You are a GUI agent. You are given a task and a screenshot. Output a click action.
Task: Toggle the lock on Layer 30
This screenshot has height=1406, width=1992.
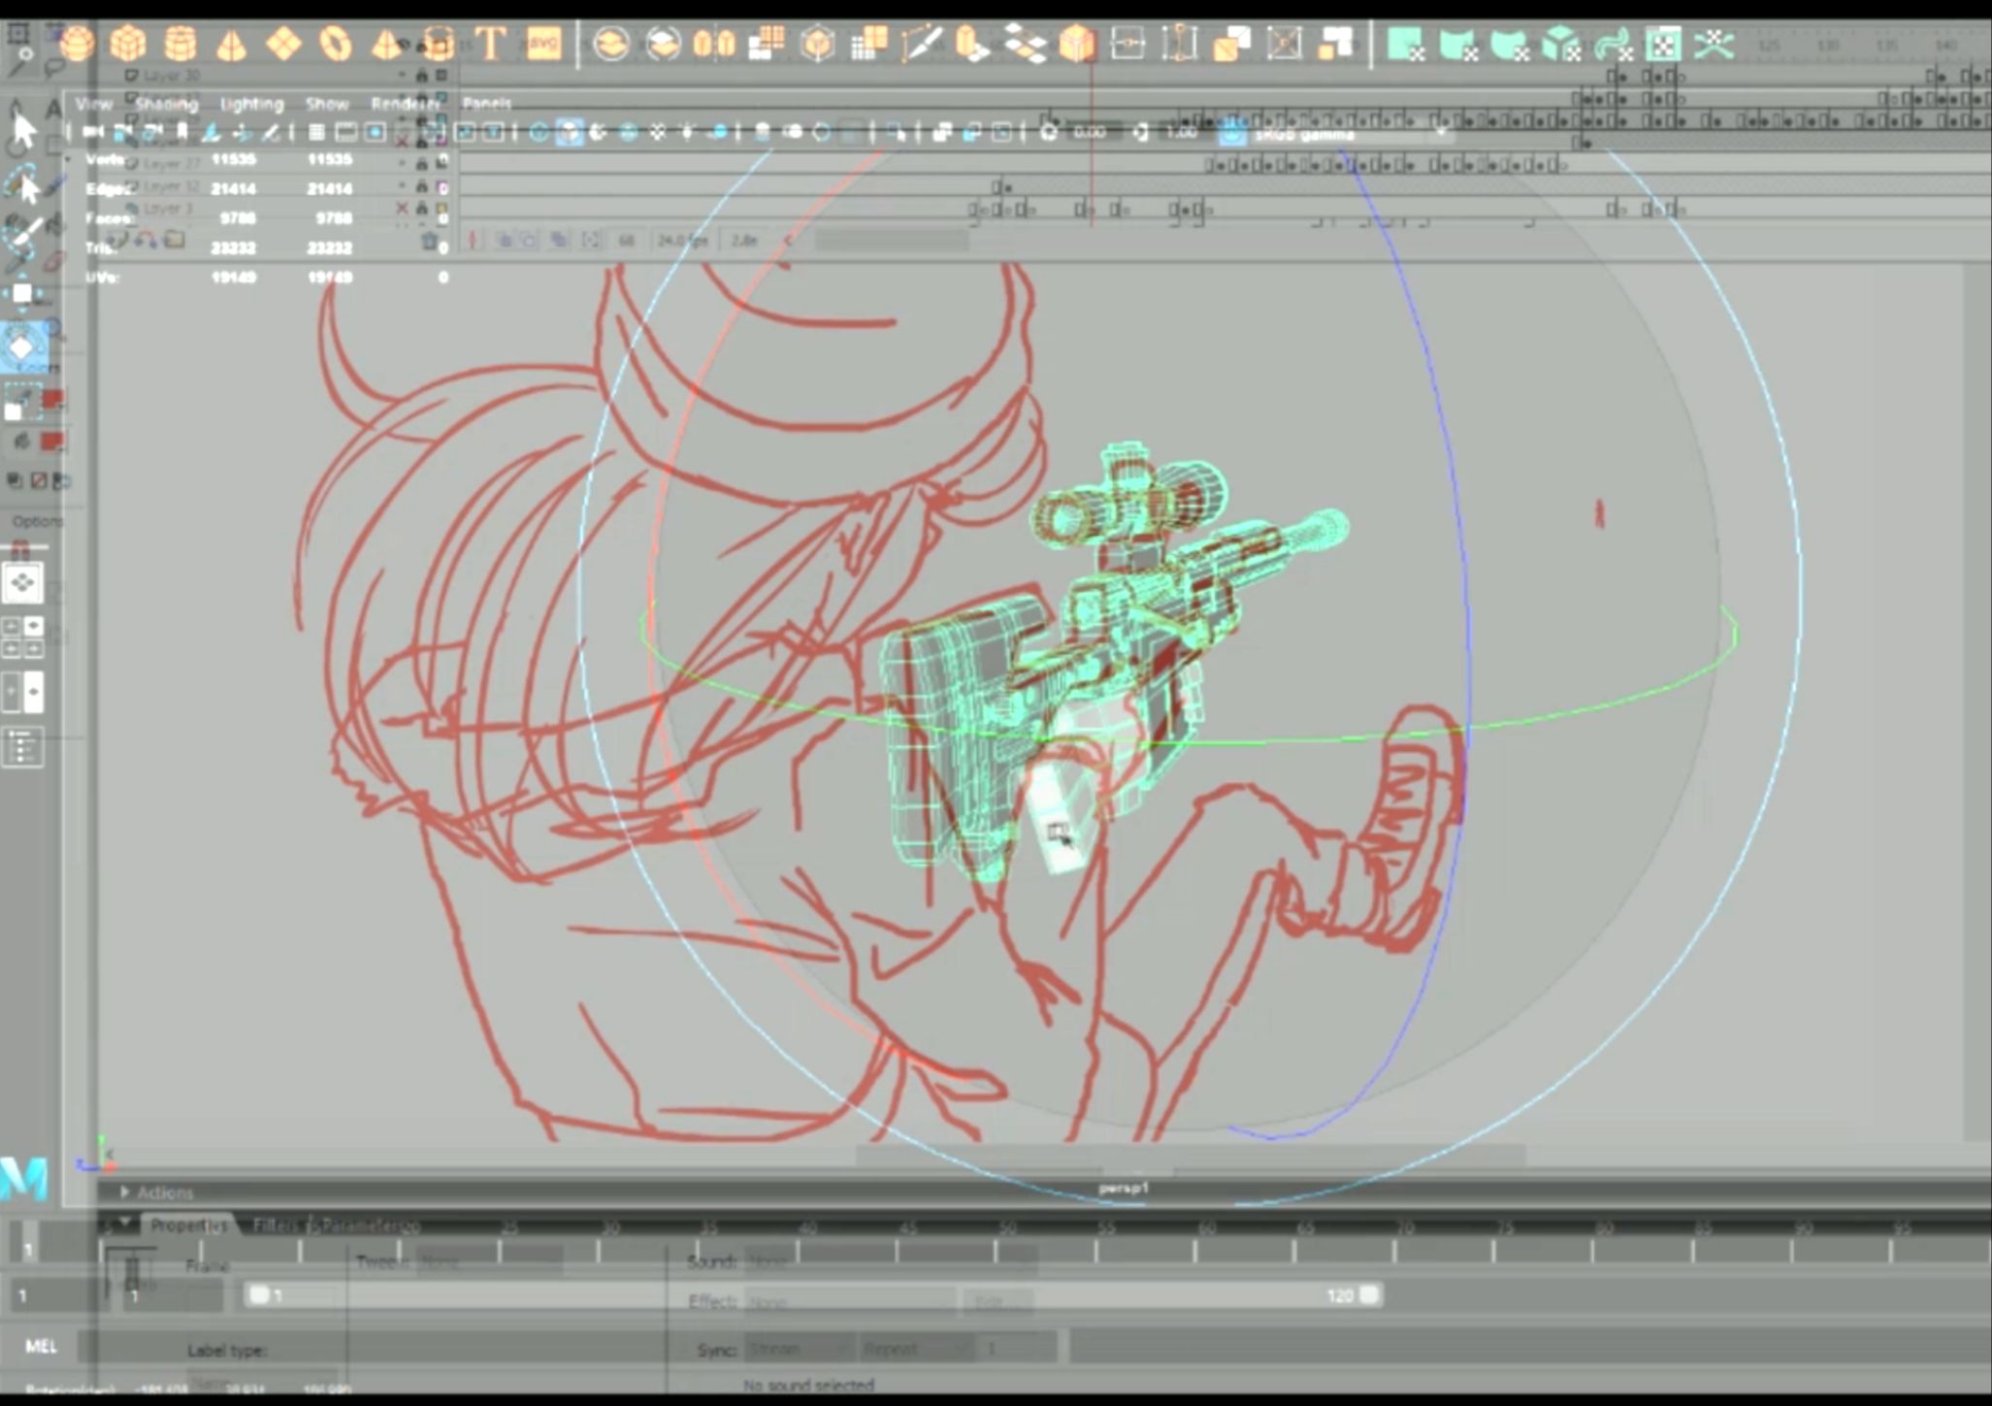421,75
